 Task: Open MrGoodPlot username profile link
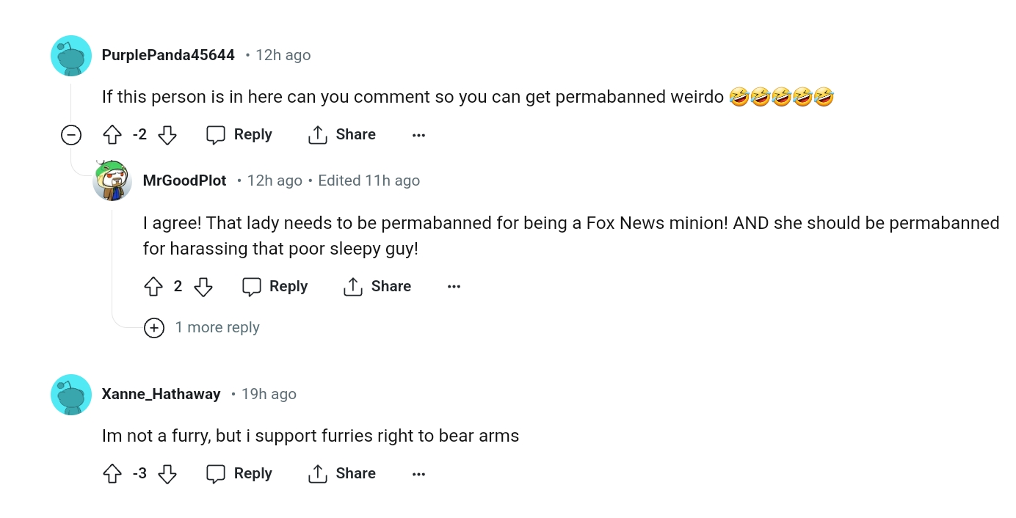click(184, 180)
